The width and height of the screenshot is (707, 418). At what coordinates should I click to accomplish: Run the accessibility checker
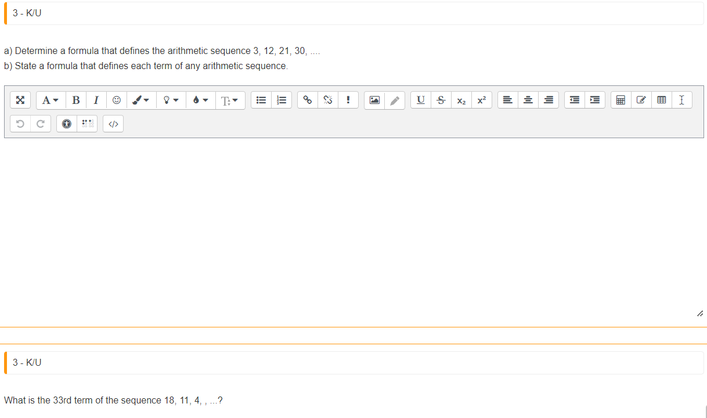[67, 123]
